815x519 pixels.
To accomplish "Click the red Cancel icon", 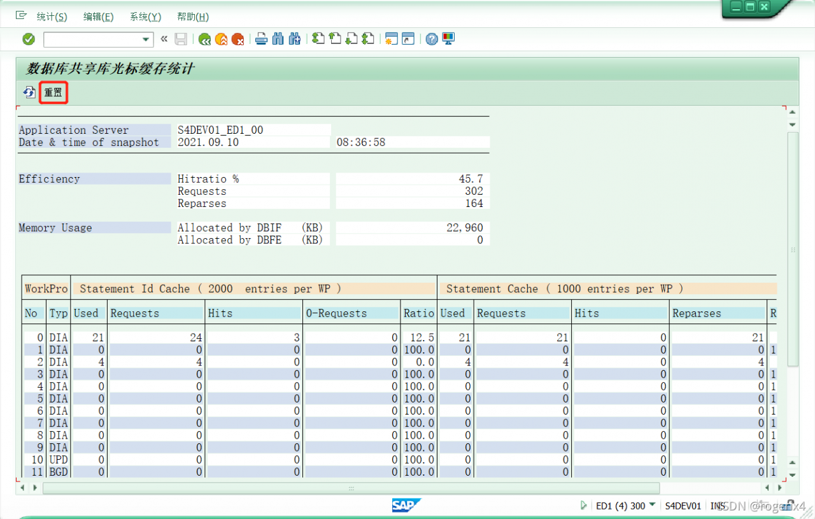I will (x=237, y=39).
